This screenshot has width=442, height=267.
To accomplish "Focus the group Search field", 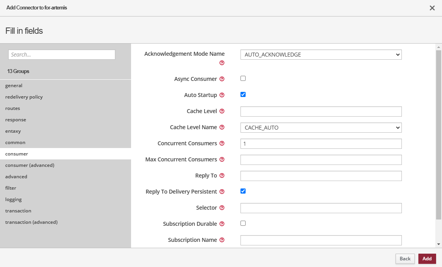I will [x=62, y=55].
